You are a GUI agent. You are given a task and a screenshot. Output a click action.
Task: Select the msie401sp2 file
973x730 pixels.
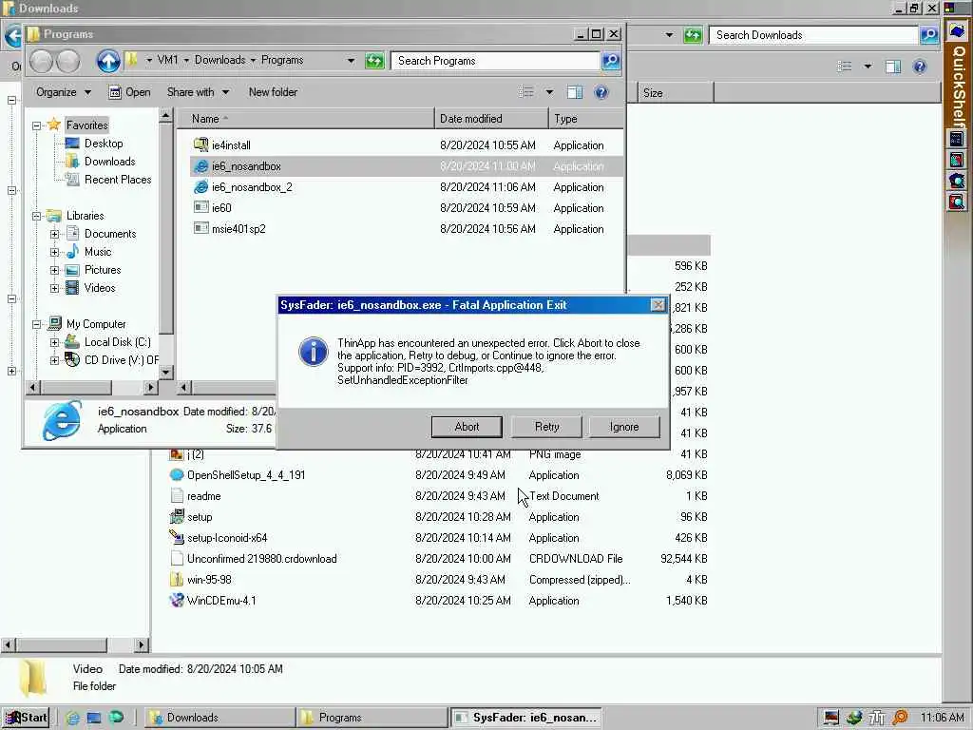click(407, 229)
